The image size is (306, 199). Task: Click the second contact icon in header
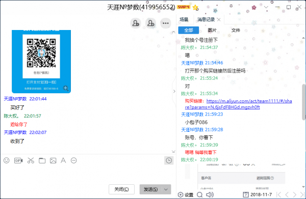(150, 23)
